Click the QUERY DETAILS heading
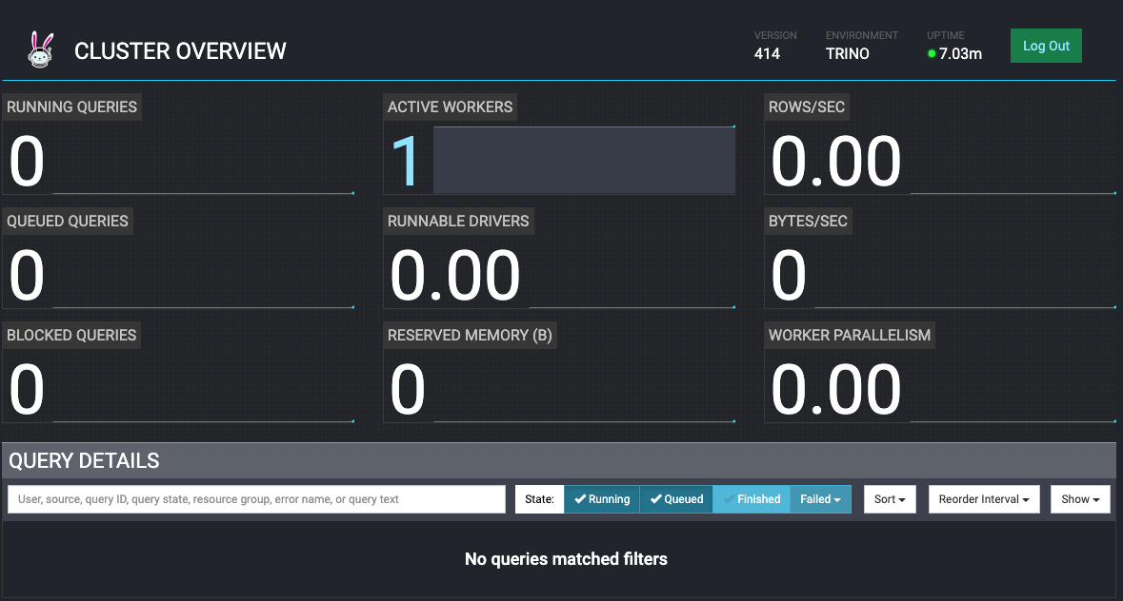Screen dimensions: 1123x601 (x=84, y=461)
